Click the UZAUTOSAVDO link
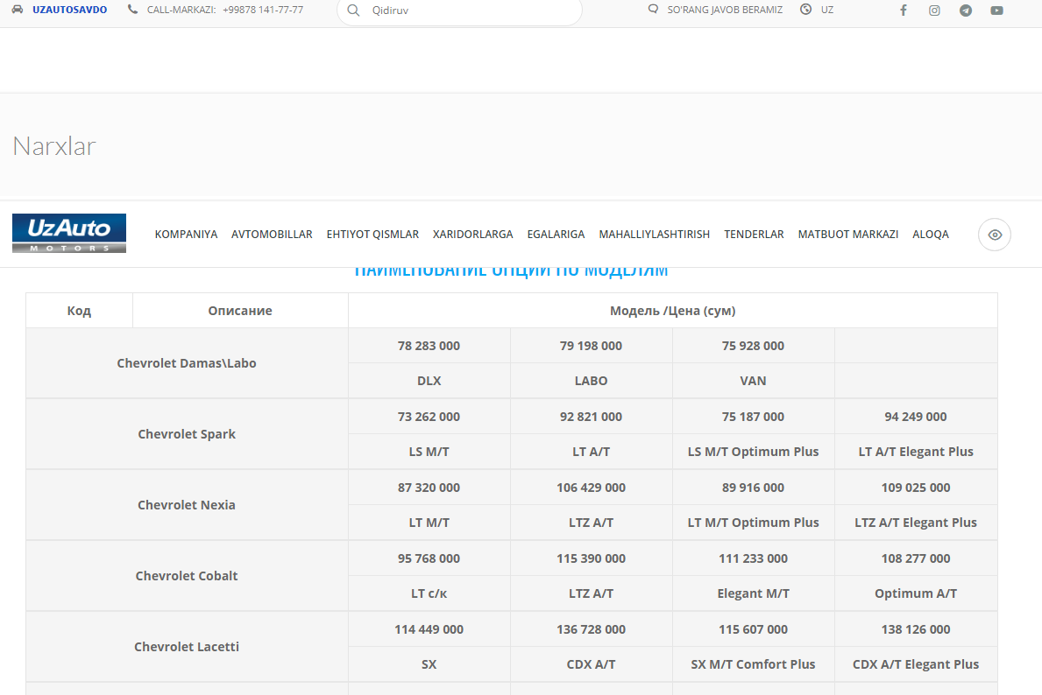This screenshot has height=695, width=1042. [69, 10]
